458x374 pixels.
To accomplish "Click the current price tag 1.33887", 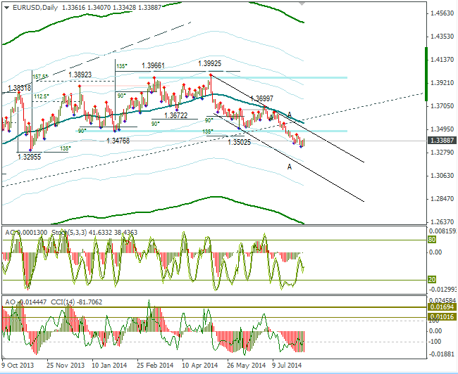I will (x=442, y=141).
